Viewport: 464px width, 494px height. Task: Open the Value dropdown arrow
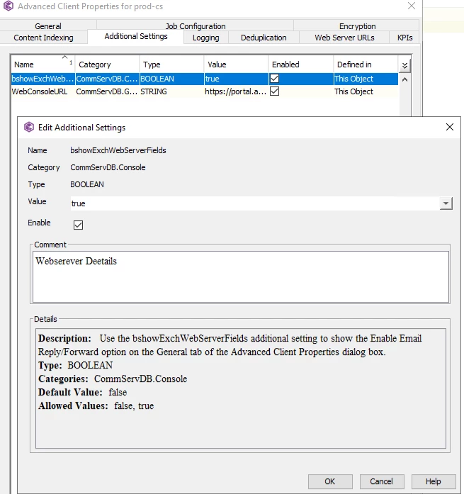(x=446, y=203)
